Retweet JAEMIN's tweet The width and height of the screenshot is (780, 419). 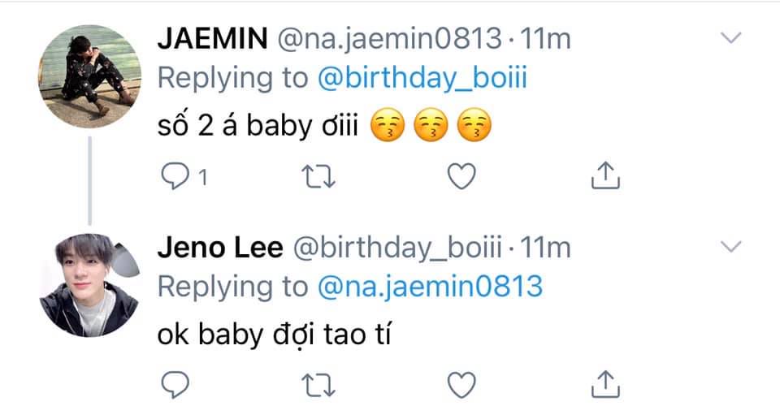tap(318, 176)
